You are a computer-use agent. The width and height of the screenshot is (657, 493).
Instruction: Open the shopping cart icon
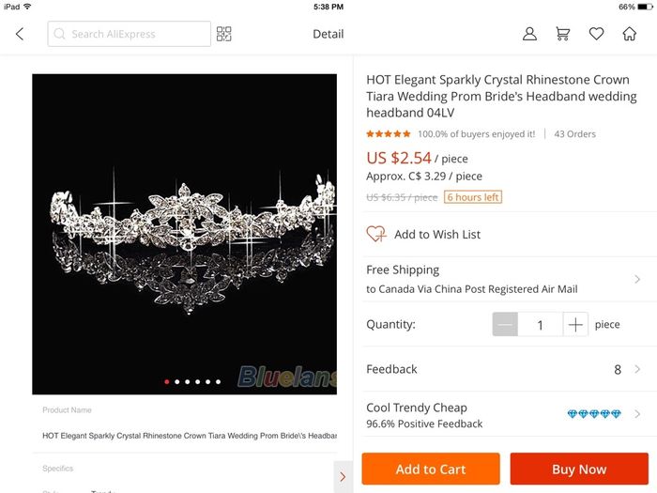click(x=563, y=34)
